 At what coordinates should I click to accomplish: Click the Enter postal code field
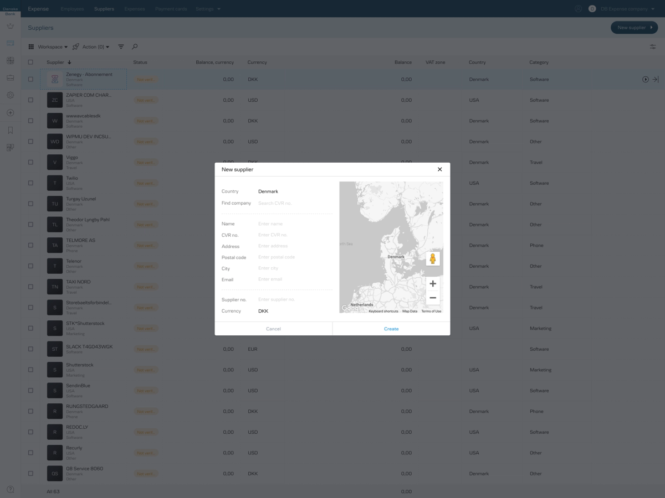click(295, 257)
